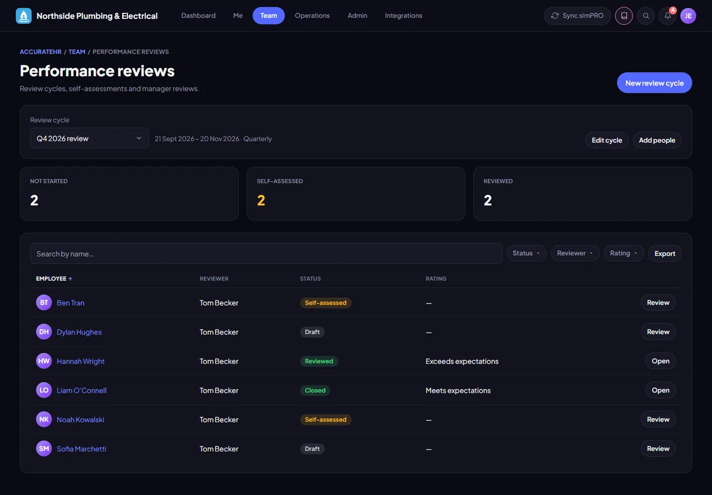Sort by the Employee column header
This screenshot has width=712, height=495.
(x=54, y=278)
